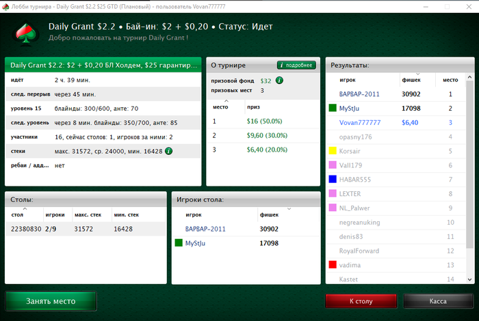Select MyStJu in table players list
The width and height of the screenshot is (479, 321).
195,243
